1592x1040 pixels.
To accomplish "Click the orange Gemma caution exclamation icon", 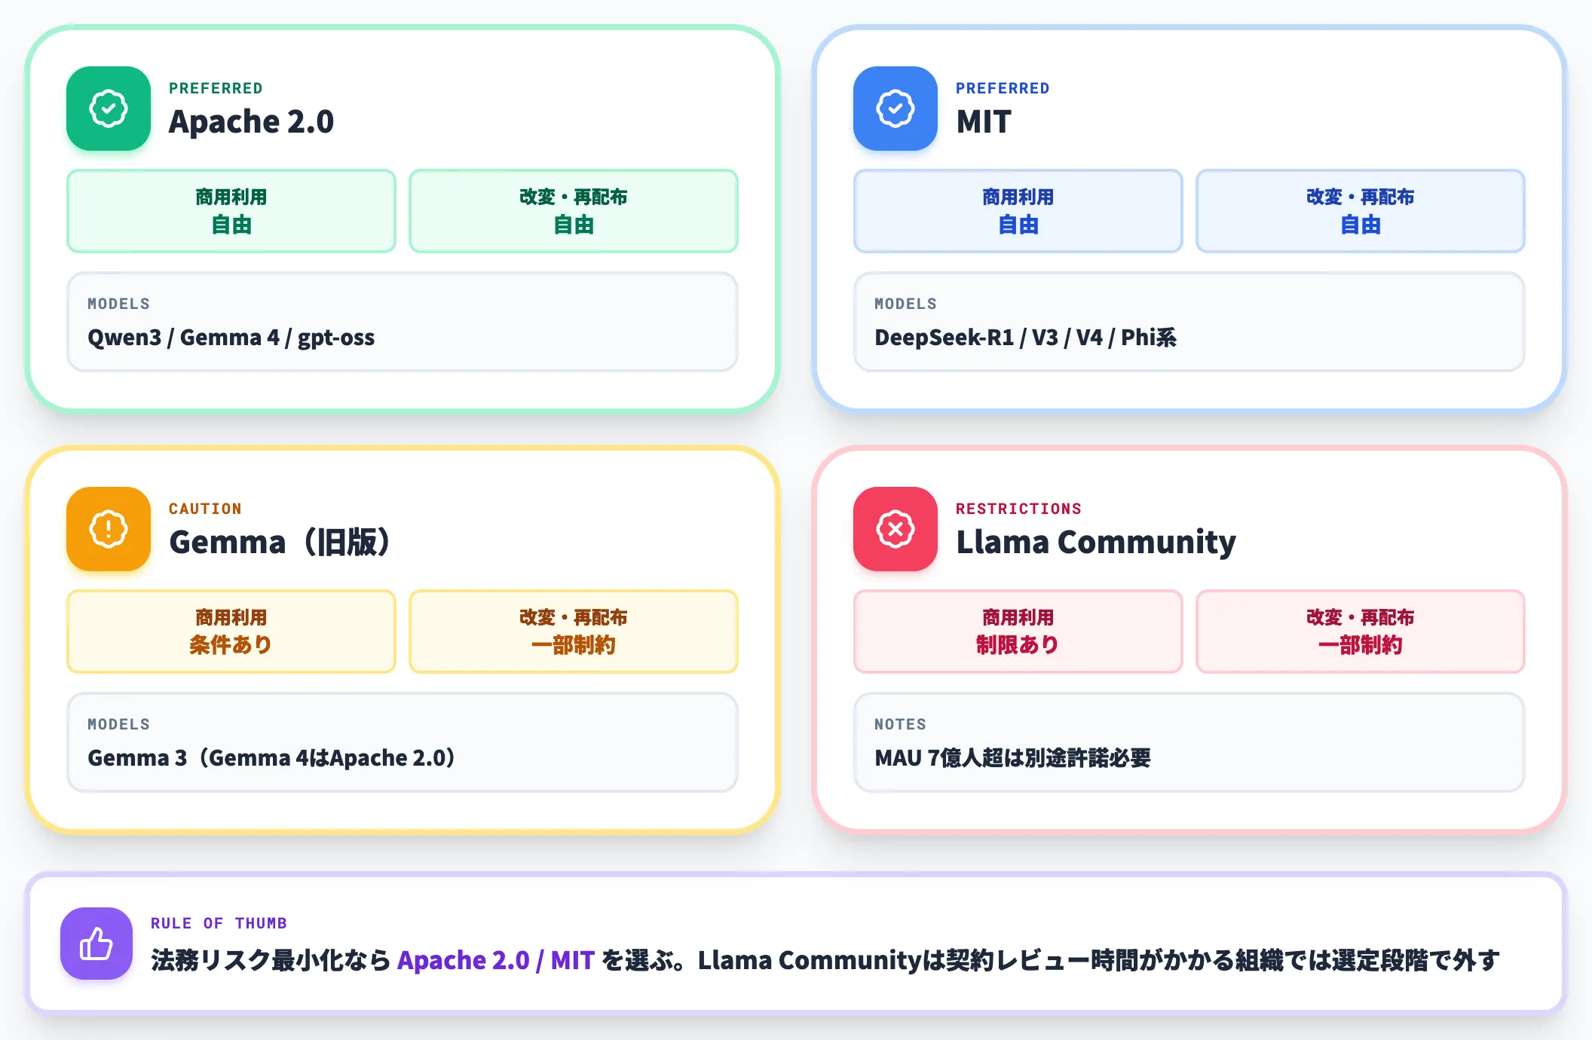I will [x=109, y=529].
